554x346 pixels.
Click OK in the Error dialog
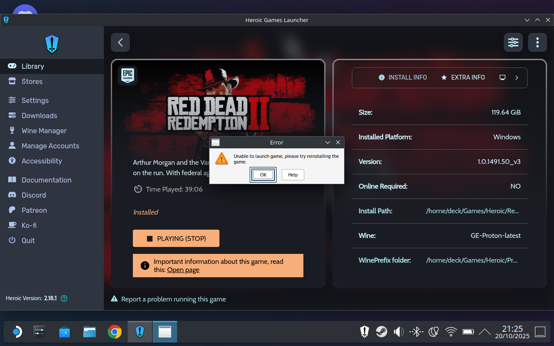pos(263,175)
